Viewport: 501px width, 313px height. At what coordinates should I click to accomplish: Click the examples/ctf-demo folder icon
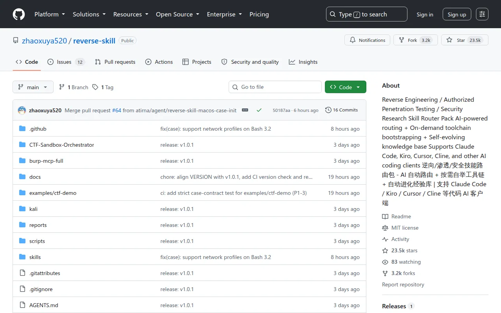[x=22, y=193]
